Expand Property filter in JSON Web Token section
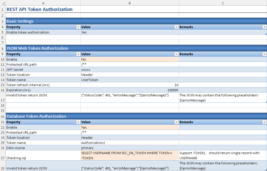267x171 pixels. [78, 54]
